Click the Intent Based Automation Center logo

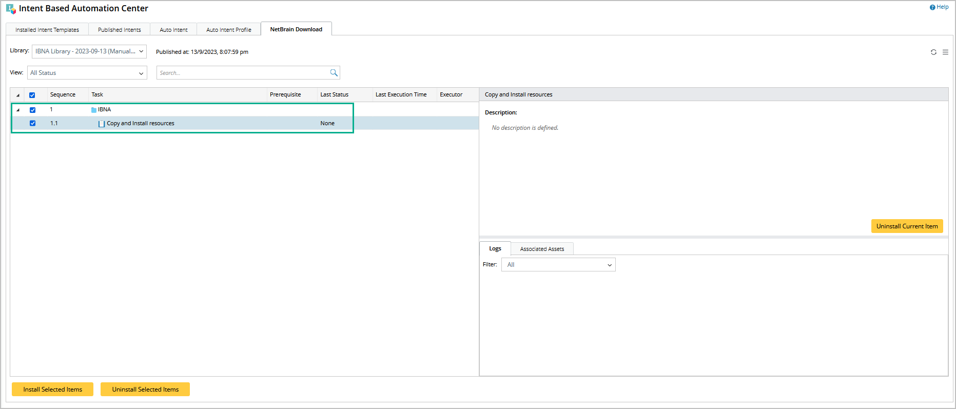pos(11,9)
